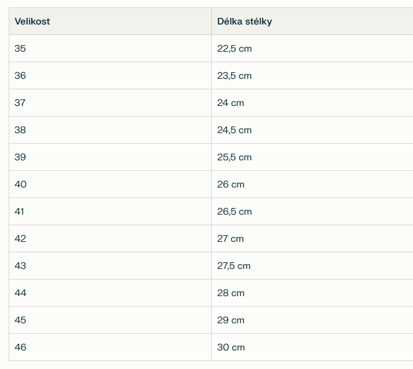Select the 29 cm length value

tap(230, 320)
